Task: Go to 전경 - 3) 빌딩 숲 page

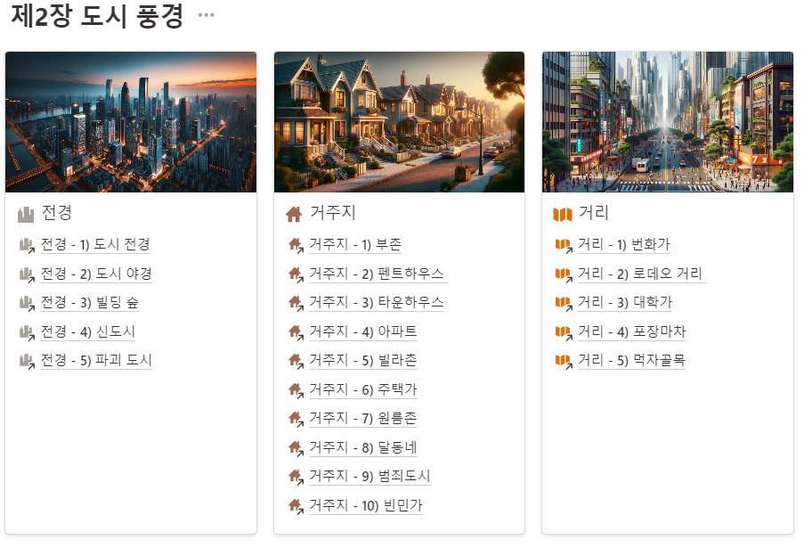Action: [90, 303]
